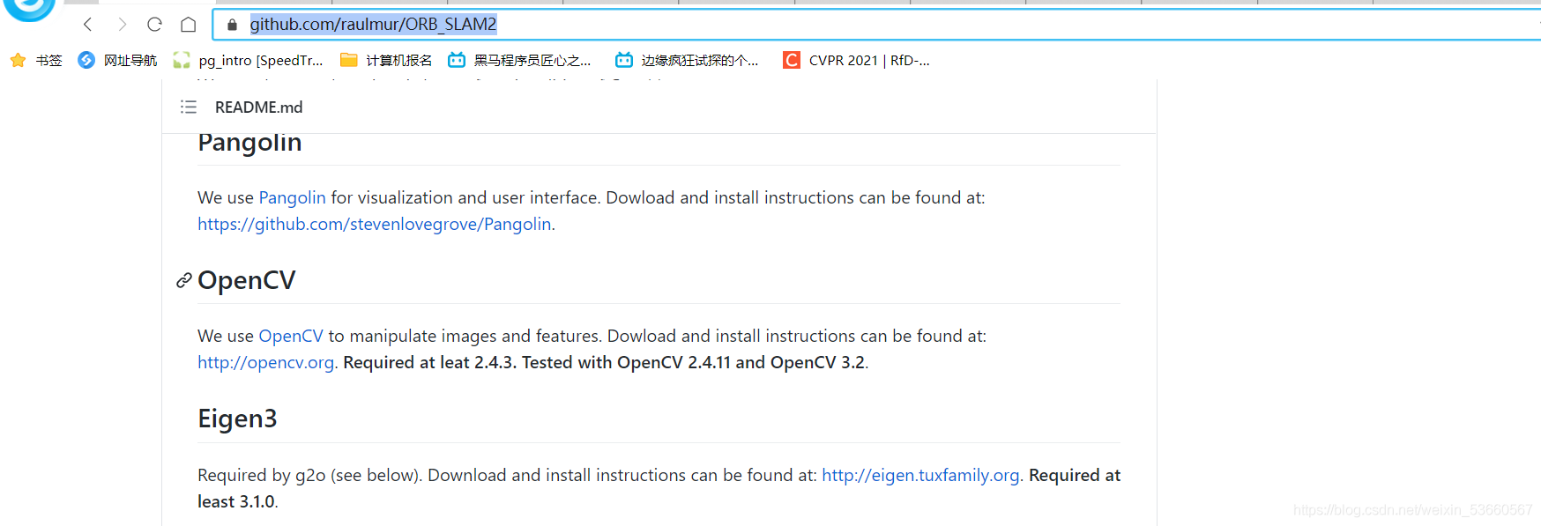The height and width of the screenshot is (526, 1541).
Task: Follow the Pangolin link in the sentence
Action: (292, 197)
